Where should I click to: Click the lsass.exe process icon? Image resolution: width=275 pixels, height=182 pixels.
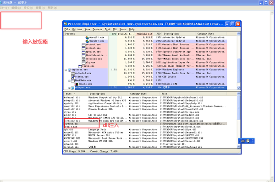coord(80,66)
